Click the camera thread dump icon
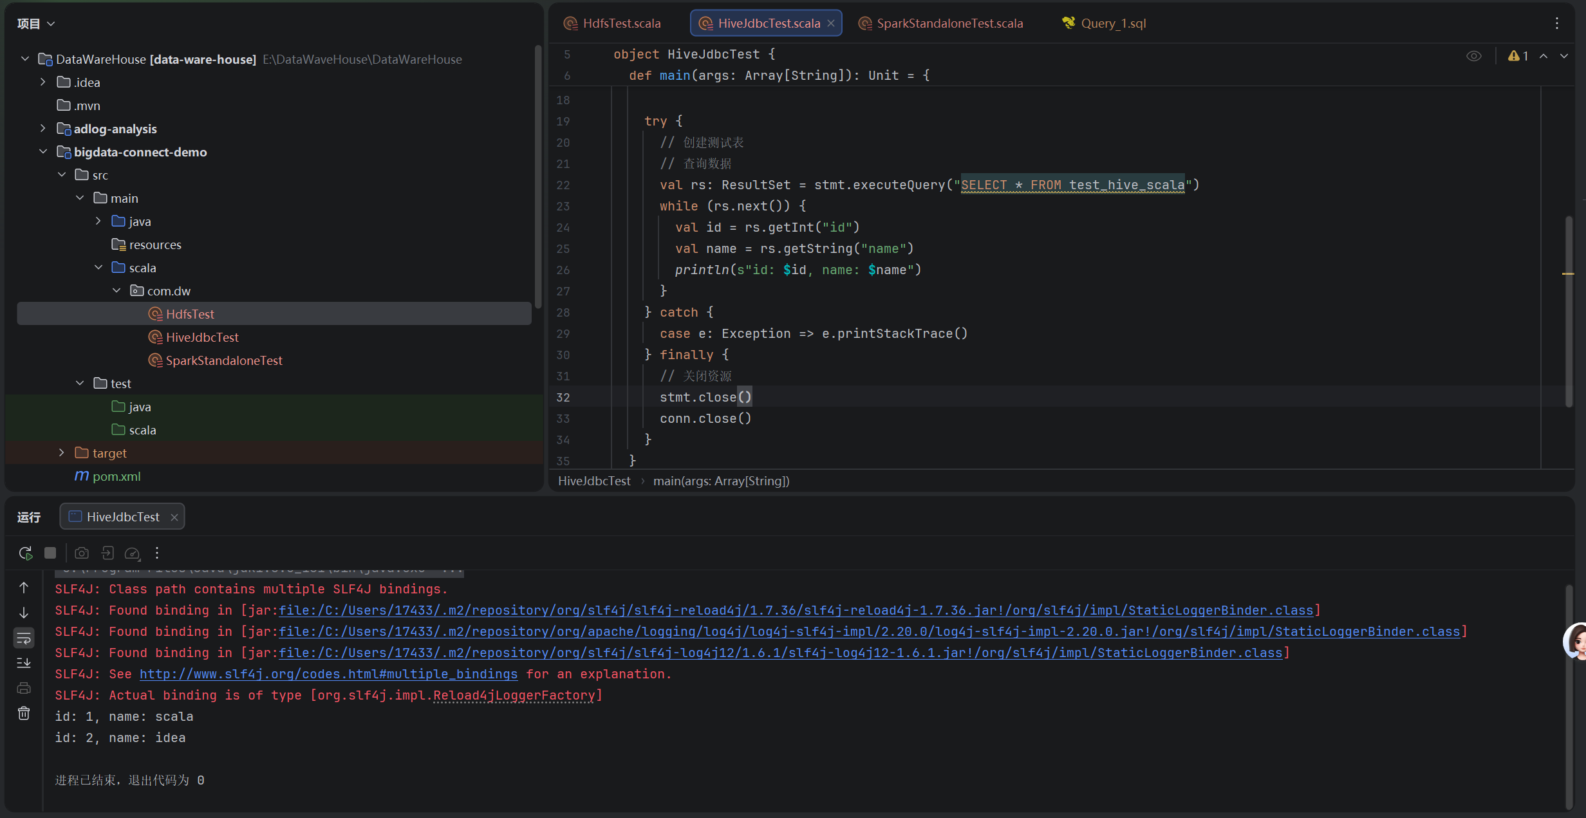Viewport: 1586px width, 818px height. point(82,553)
